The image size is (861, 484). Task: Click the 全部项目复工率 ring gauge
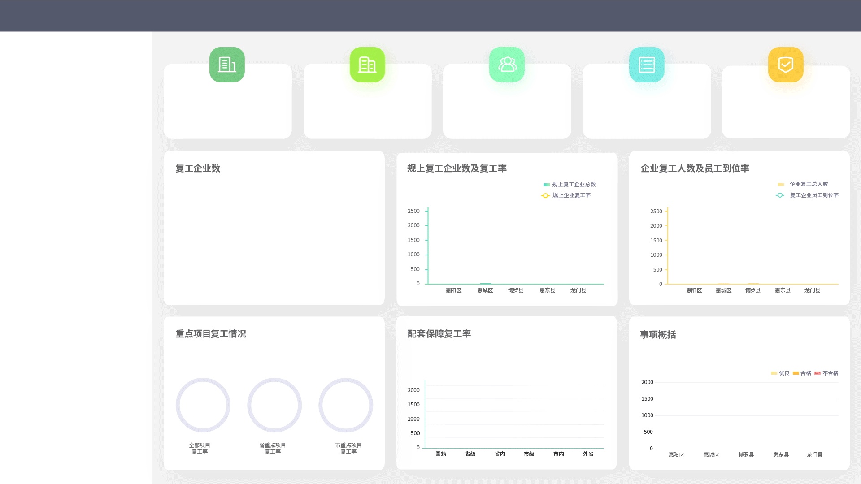pos(203,405)
